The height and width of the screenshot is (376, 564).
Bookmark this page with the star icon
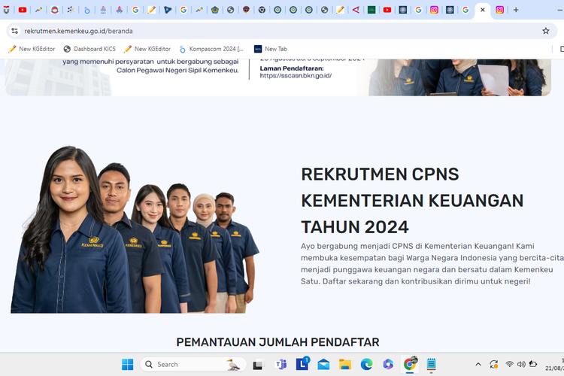pyautogui.click(x=546, y=31)
